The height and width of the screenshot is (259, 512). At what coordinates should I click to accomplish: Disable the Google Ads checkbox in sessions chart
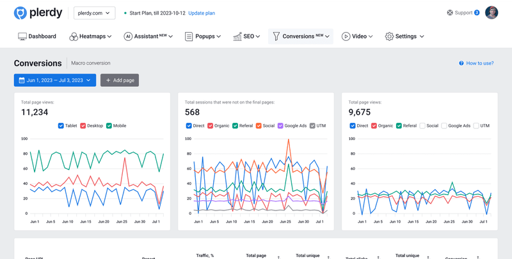(x=280, y=126)
